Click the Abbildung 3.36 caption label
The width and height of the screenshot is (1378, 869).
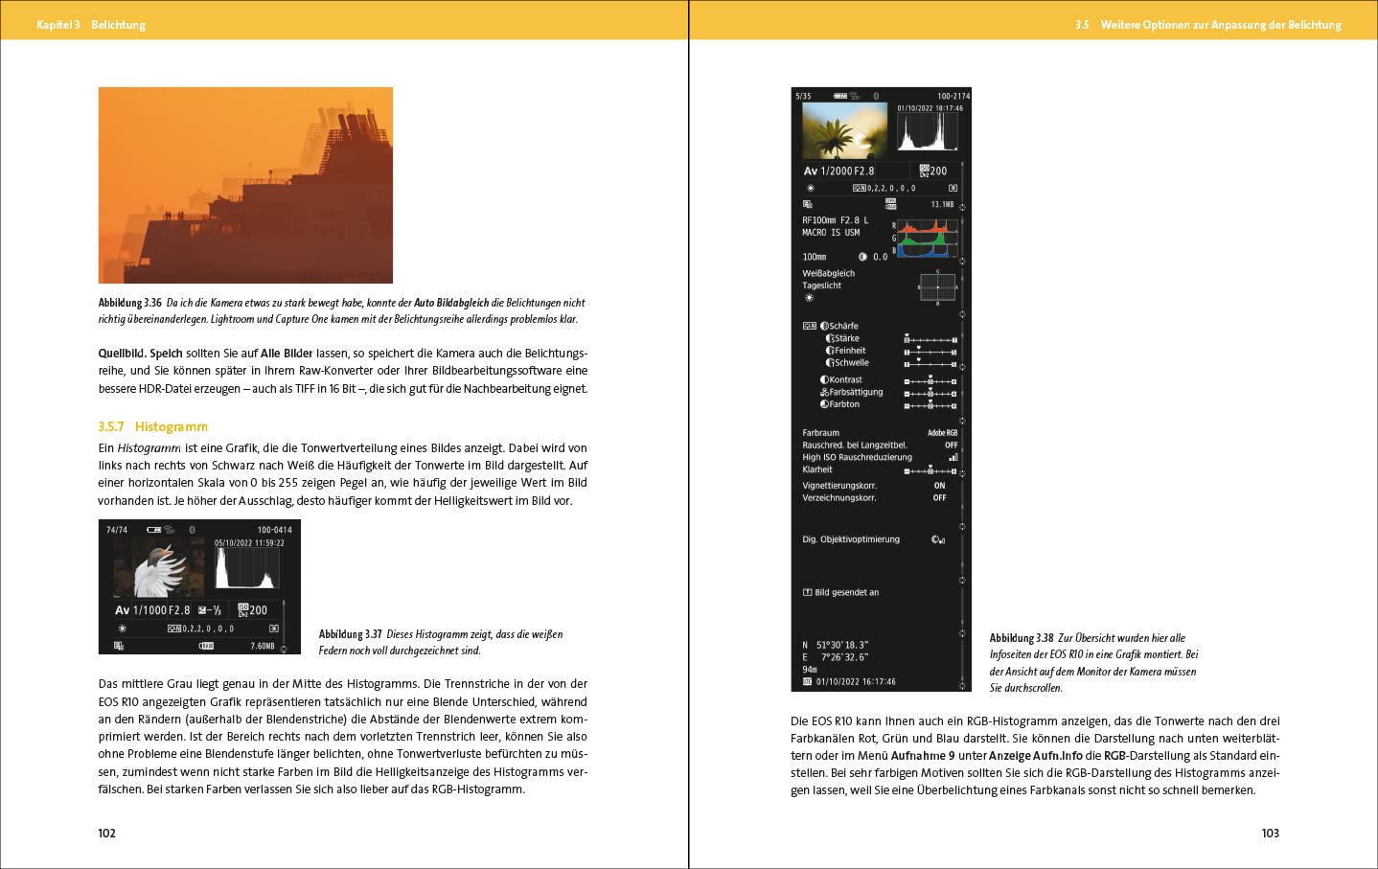[129, 303]
